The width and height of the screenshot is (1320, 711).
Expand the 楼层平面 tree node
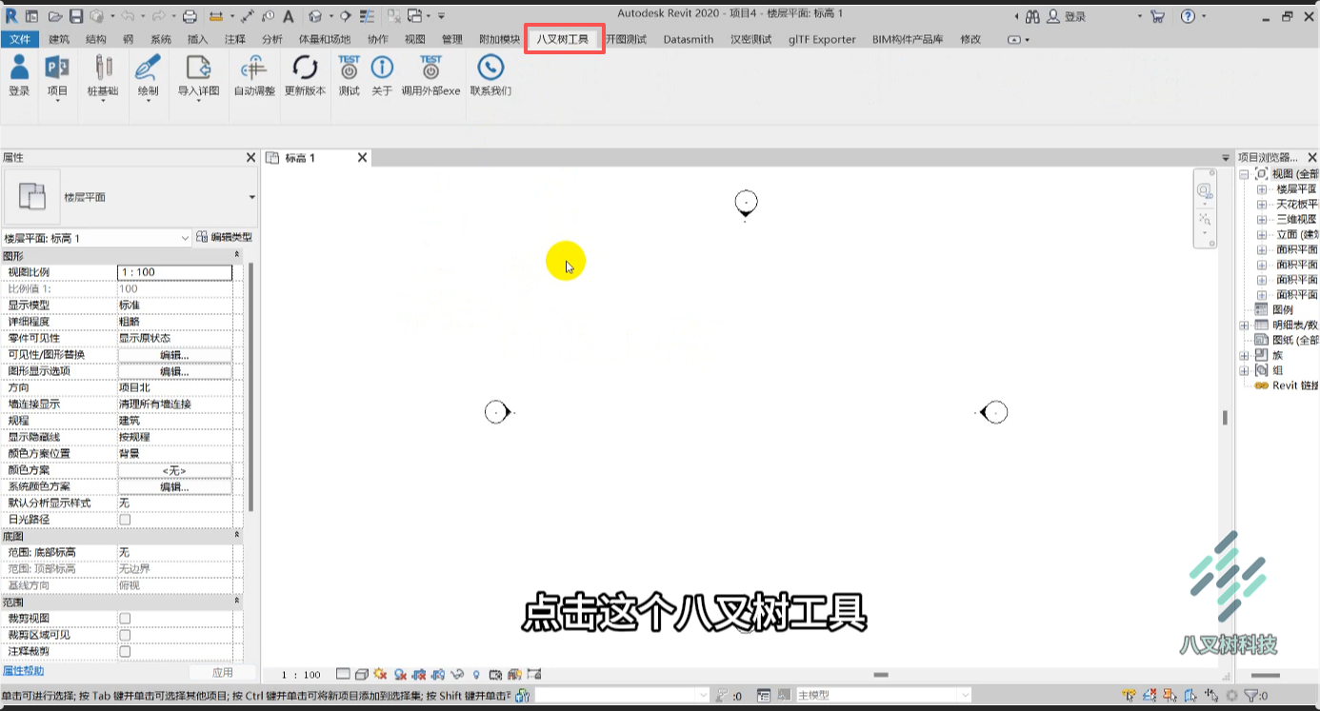[x=1262, y=189]
